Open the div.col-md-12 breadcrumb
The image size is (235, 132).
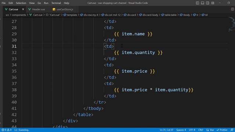click(x=113, y=15)
